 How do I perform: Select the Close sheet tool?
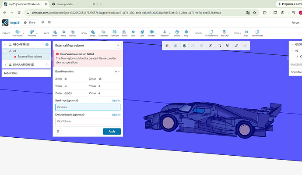[x=103, y=33]
